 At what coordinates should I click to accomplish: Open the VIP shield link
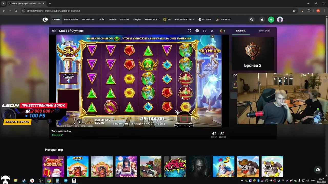coord(167,19)
